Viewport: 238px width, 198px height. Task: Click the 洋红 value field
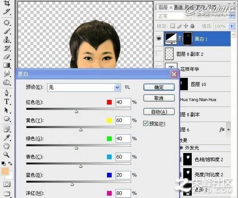tap(123, 193)
